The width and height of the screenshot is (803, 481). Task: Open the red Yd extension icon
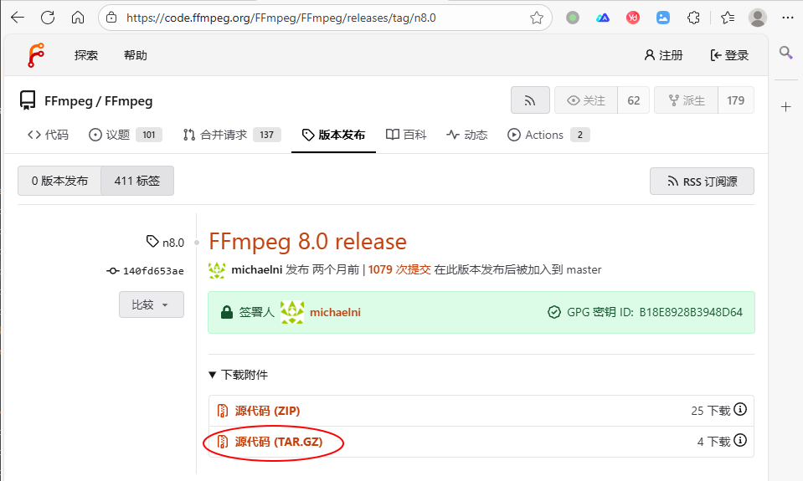pos(633,18)
